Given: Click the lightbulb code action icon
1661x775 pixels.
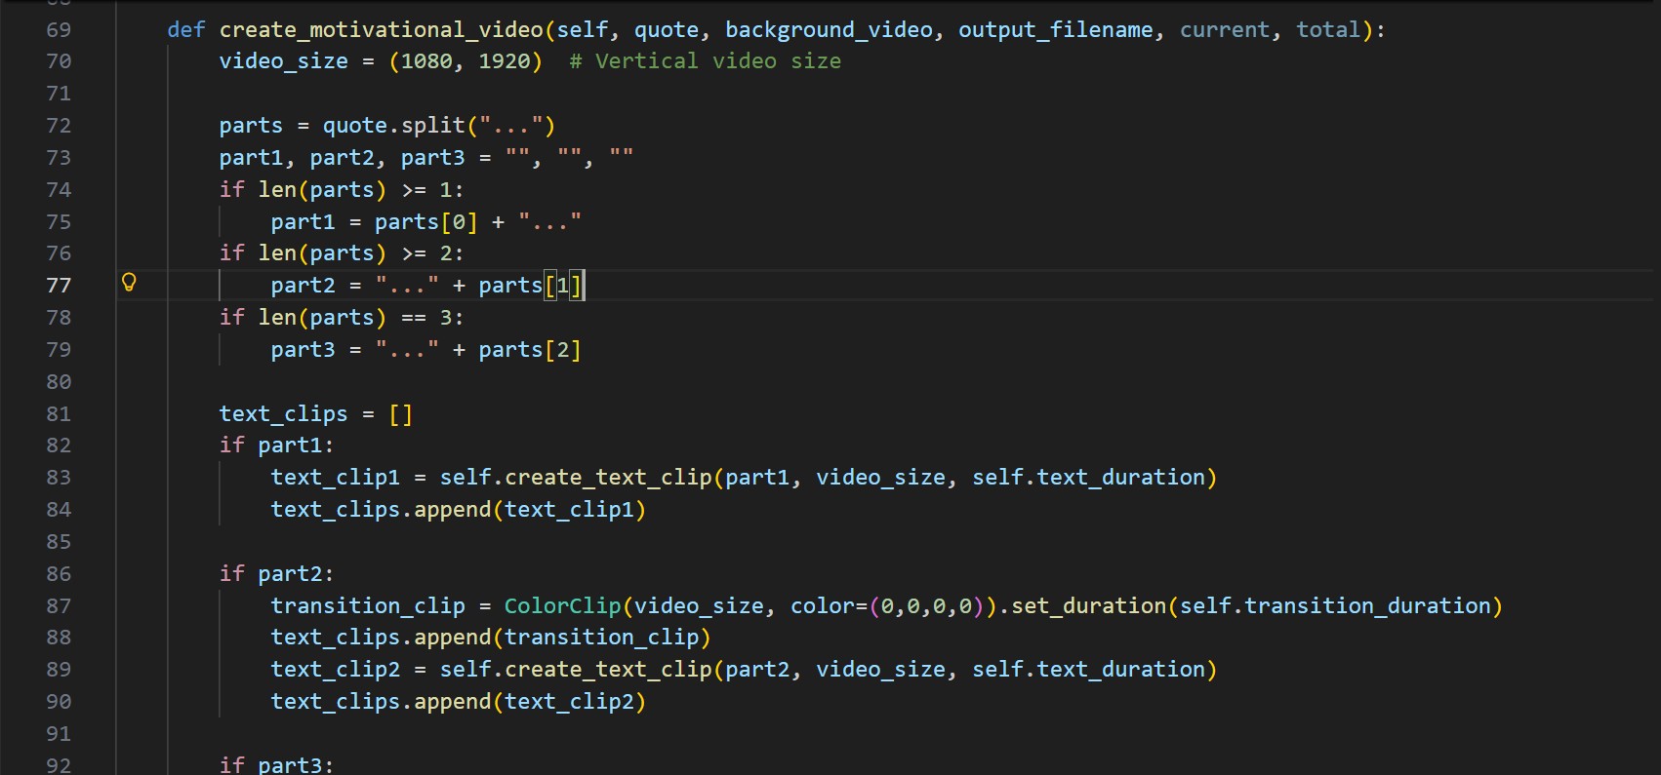Looking at the screenshot, I should pyautogui.click(x=129, y=283).
